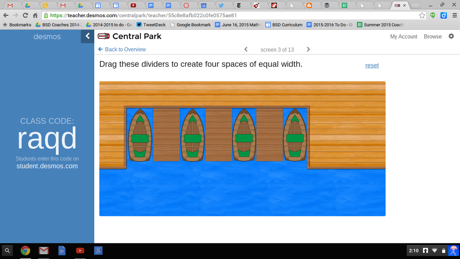The image size is (460, 259).
Task: Reload the page
Action: [26, 15]
